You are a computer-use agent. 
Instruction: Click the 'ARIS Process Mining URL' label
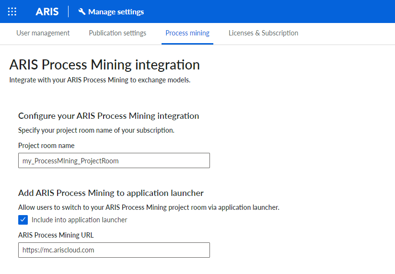tap(56, 235)
